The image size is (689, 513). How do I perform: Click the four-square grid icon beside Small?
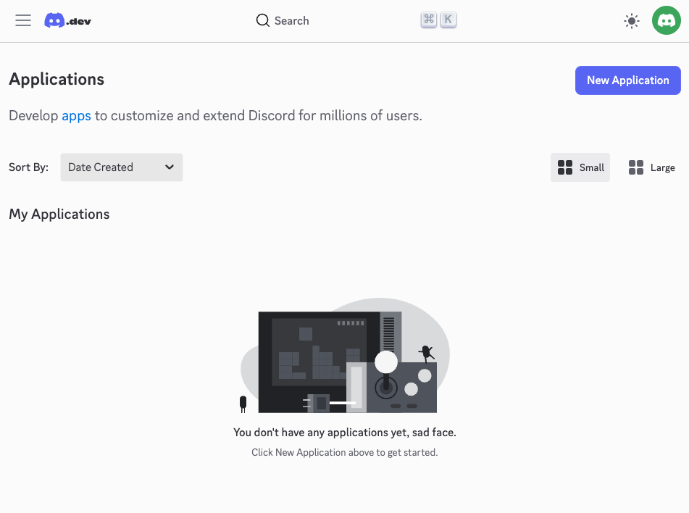(x=565, y=167)
